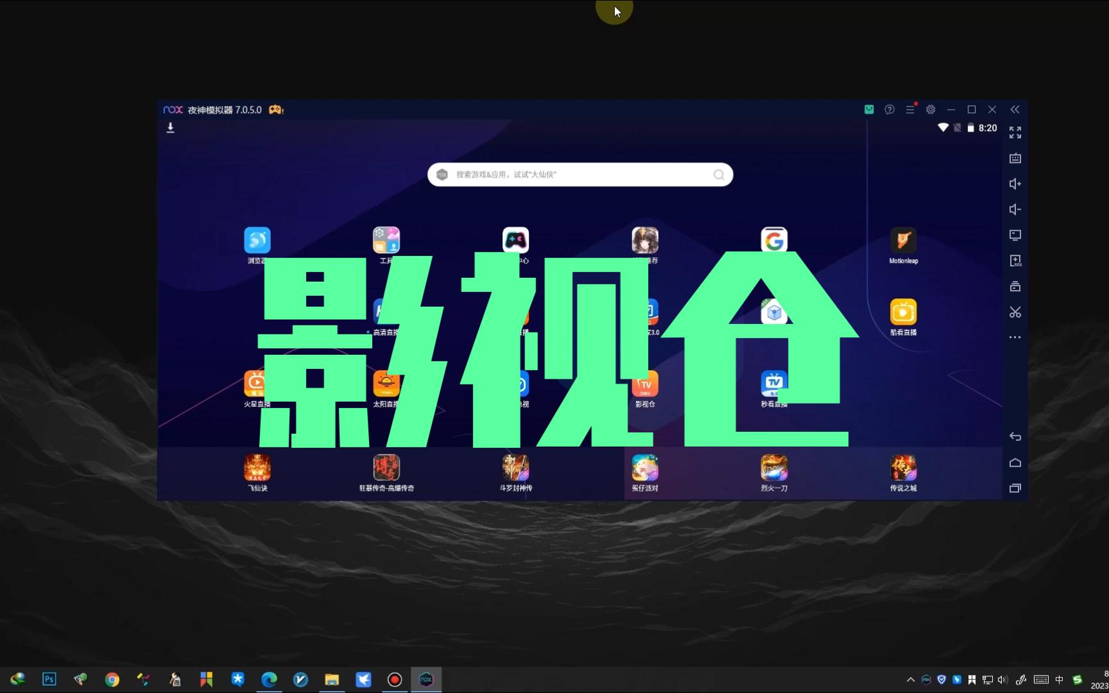
Task: Show more sidebar tools (three dots)
Action: 1015,337
